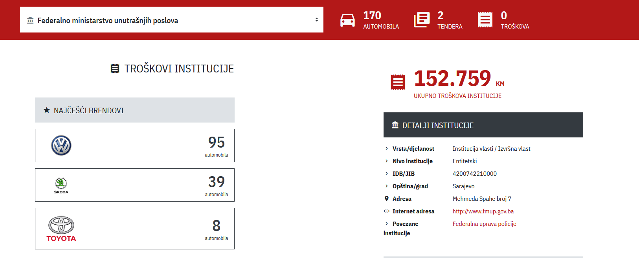Screen dimensions: 639x258
Task: Click the Nivo institucije label
Action: [x=412, y=161]
